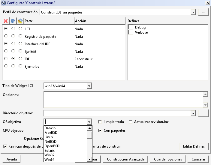Click 'Ejemplos' row label
Image resolution: width=211 pixels, height=165 pixels.
pyautogui.click(x=32, y=67)
